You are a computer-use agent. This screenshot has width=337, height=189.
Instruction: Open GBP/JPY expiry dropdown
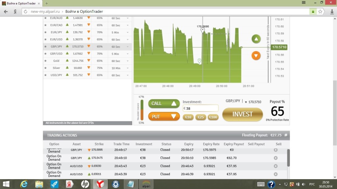coord(127,47)
